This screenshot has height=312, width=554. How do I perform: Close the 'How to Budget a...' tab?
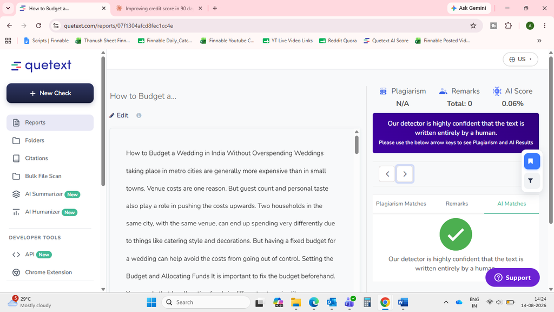pos(103,8)
